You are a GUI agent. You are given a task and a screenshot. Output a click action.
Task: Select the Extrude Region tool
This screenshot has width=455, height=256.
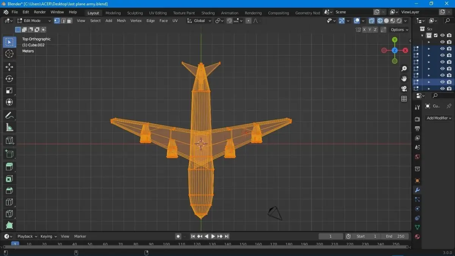pyautogui.click(x=9, y=167)
